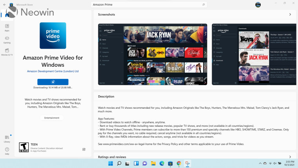Open network settings from tray Wi-Fi icon
Screen dimensions: 298x168
270,163
